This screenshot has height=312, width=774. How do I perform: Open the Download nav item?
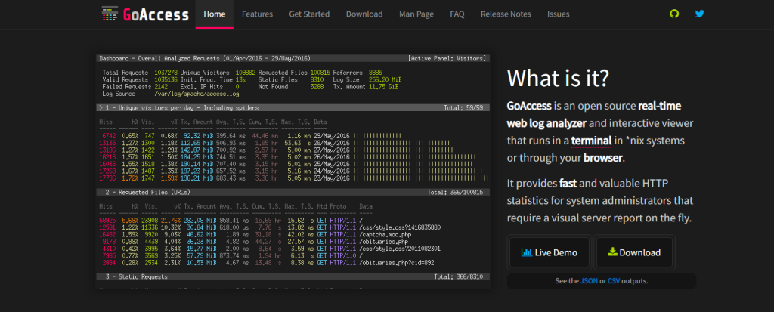(x=364, y=14)
